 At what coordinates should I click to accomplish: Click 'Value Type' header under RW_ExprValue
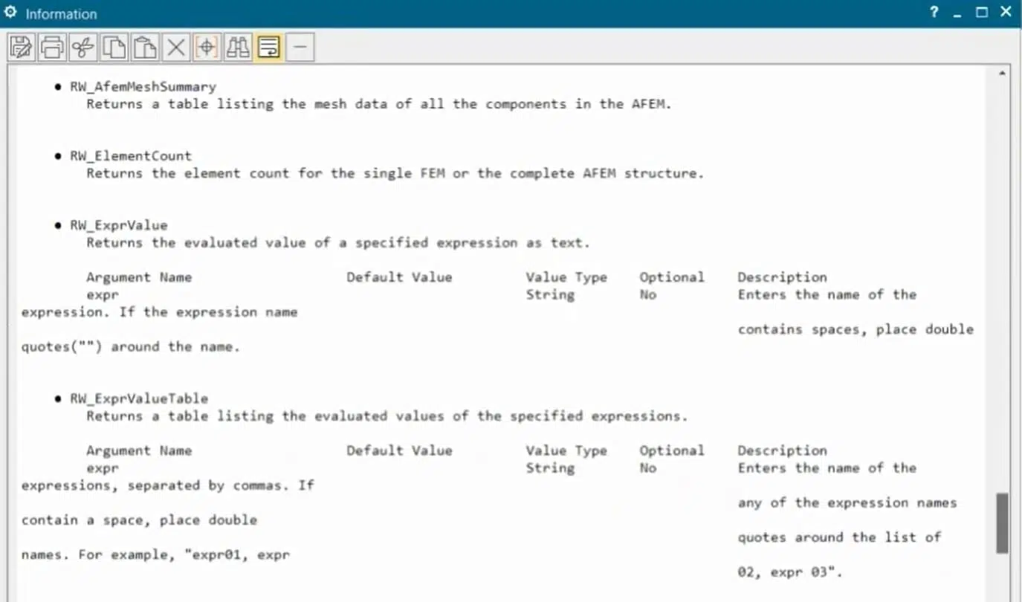click(566, 277)
